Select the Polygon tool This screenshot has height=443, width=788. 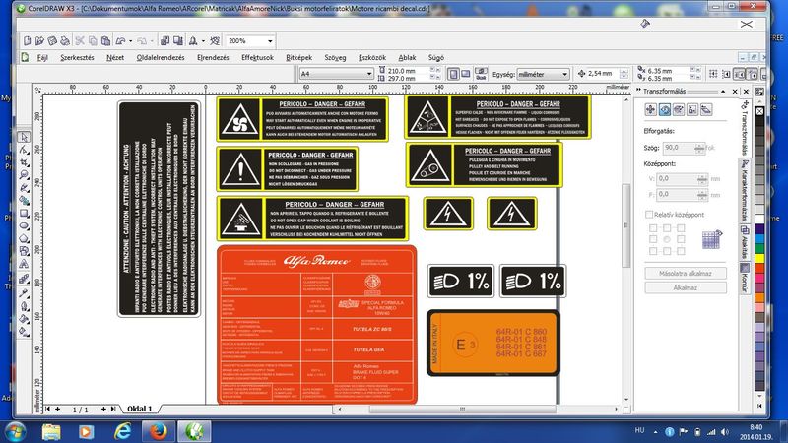(24, 238)
